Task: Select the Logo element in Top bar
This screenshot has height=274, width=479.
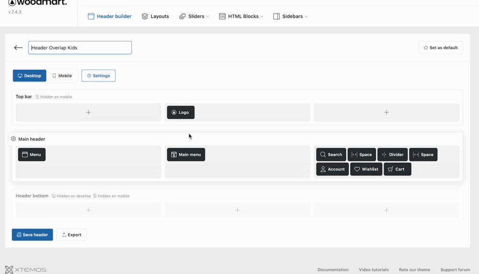Action: pyautogui.click(x=181, y=113)
